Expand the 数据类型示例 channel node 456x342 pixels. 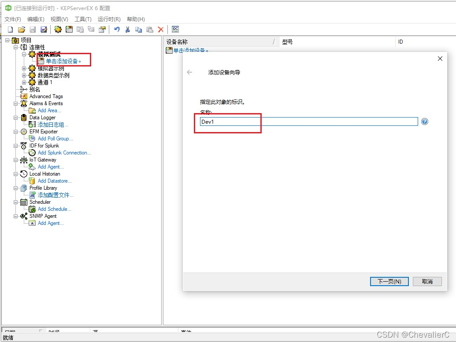[x=24, y=75]
